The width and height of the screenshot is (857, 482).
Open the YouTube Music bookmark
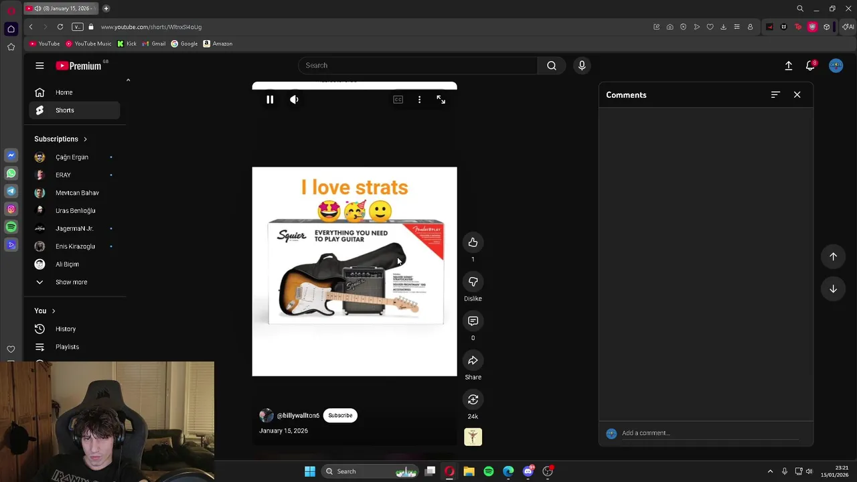[x=88, y=44]
